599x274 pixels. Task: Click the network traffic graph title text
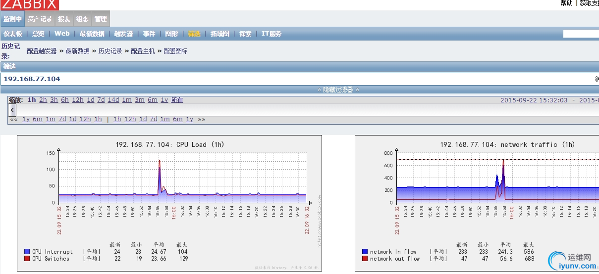[508, 144]
